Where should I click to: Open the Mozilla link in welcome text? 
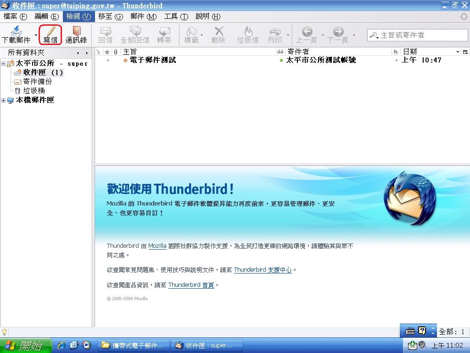[157, 246]
